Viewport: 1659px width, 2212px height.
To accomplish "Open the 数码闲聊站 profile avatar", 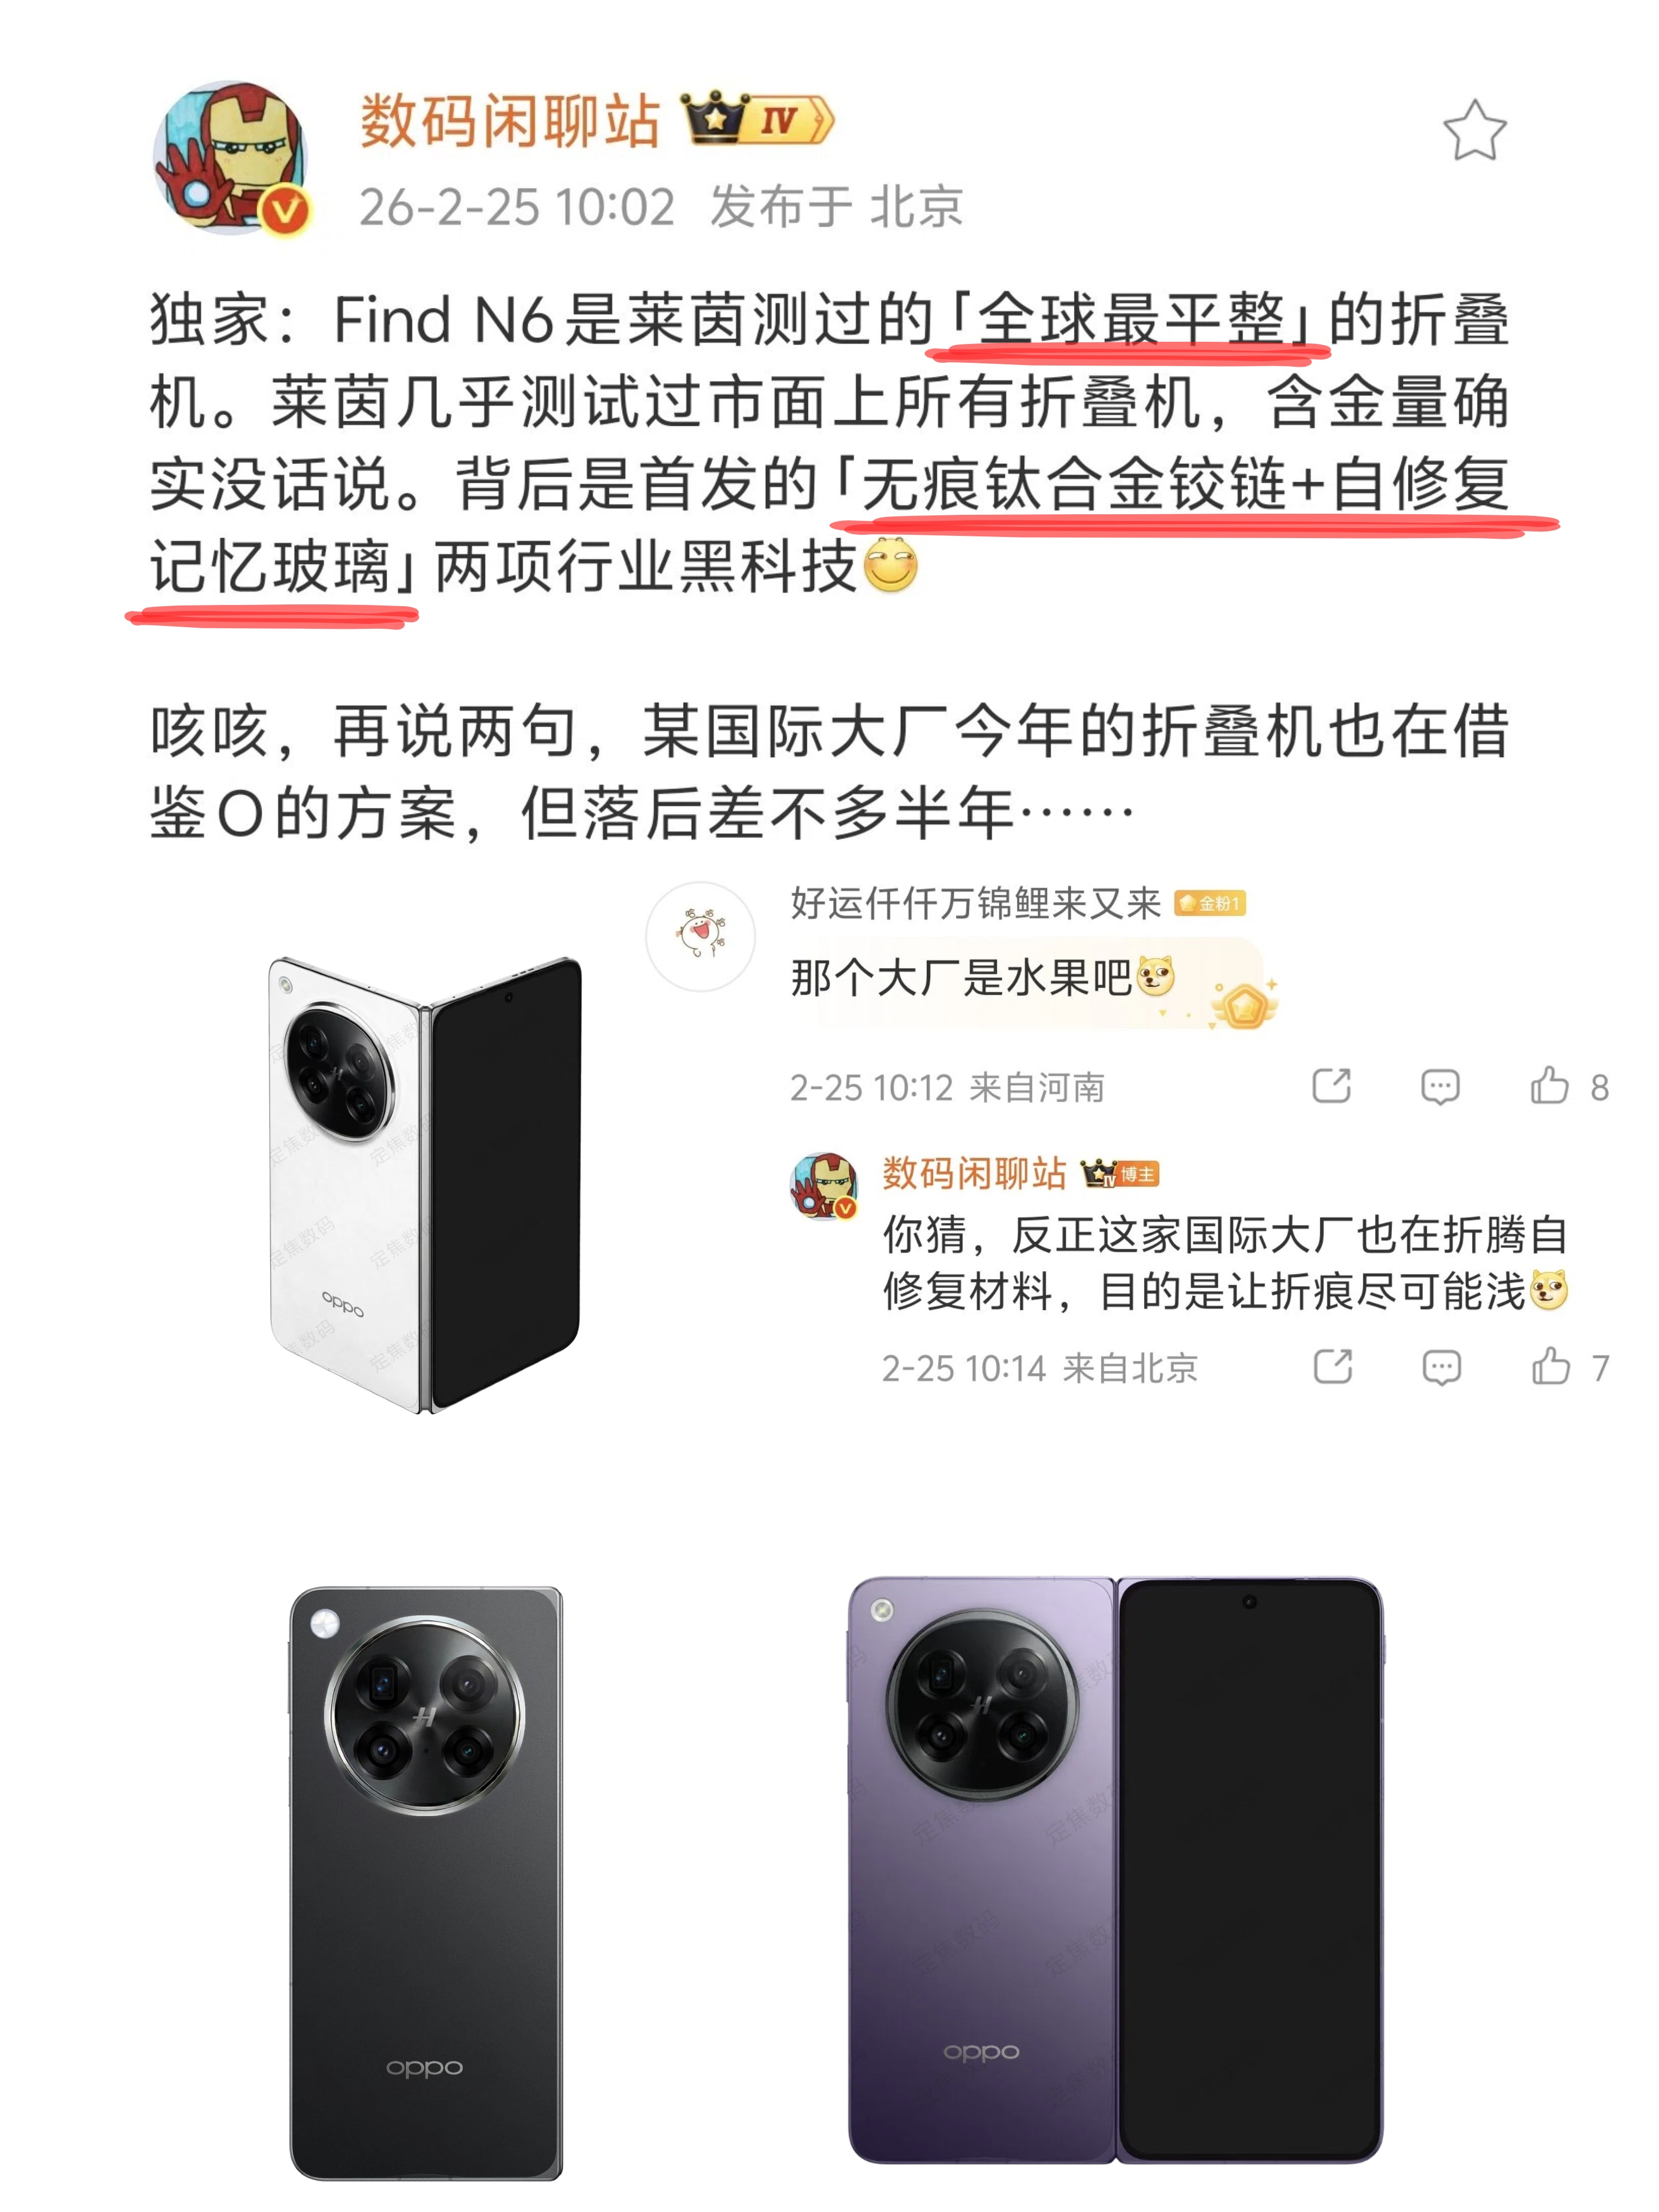I will pyautogui.click(x=231, y=158).
